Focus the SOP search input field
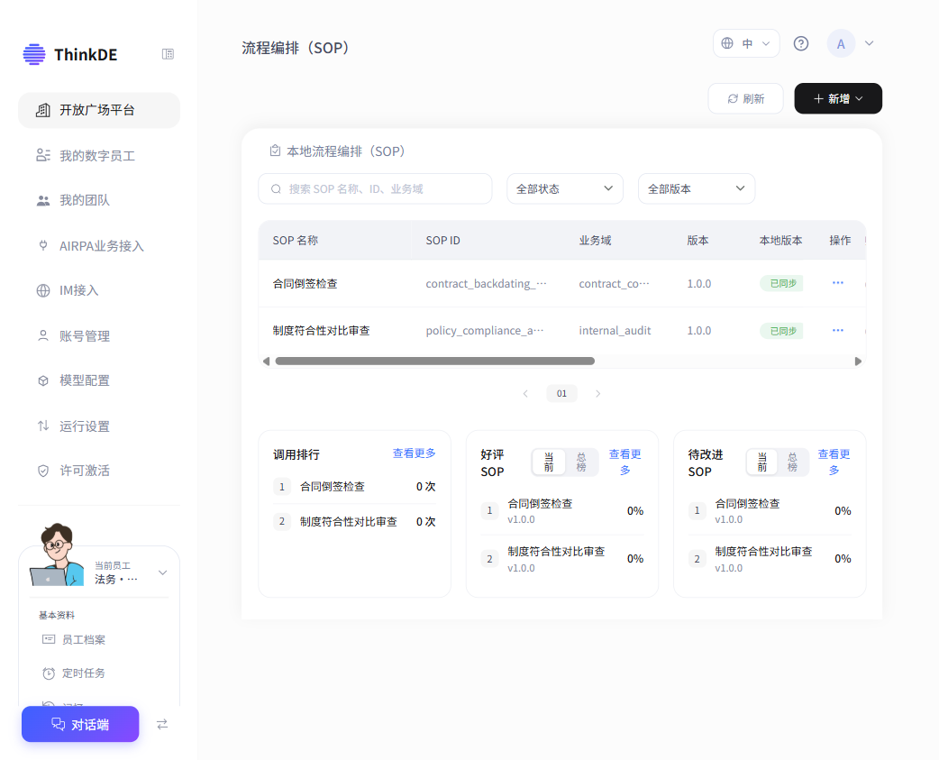 click(375, 189)
